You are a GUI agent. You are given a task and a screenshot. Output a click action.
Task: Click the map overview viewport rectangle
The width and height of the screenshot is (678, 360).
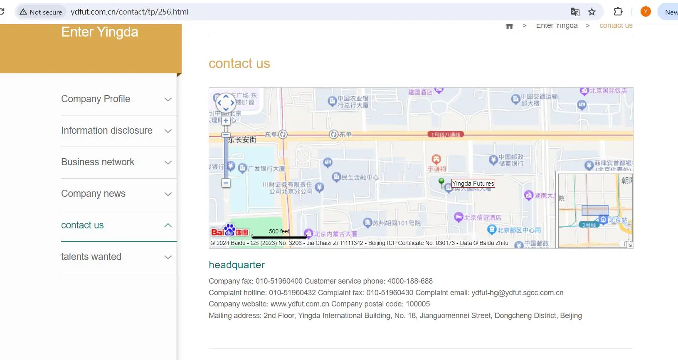(595, 211)
